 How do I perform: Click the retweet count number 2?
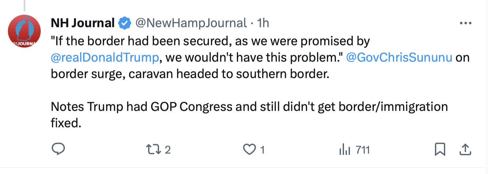click(x=168, y=150)
